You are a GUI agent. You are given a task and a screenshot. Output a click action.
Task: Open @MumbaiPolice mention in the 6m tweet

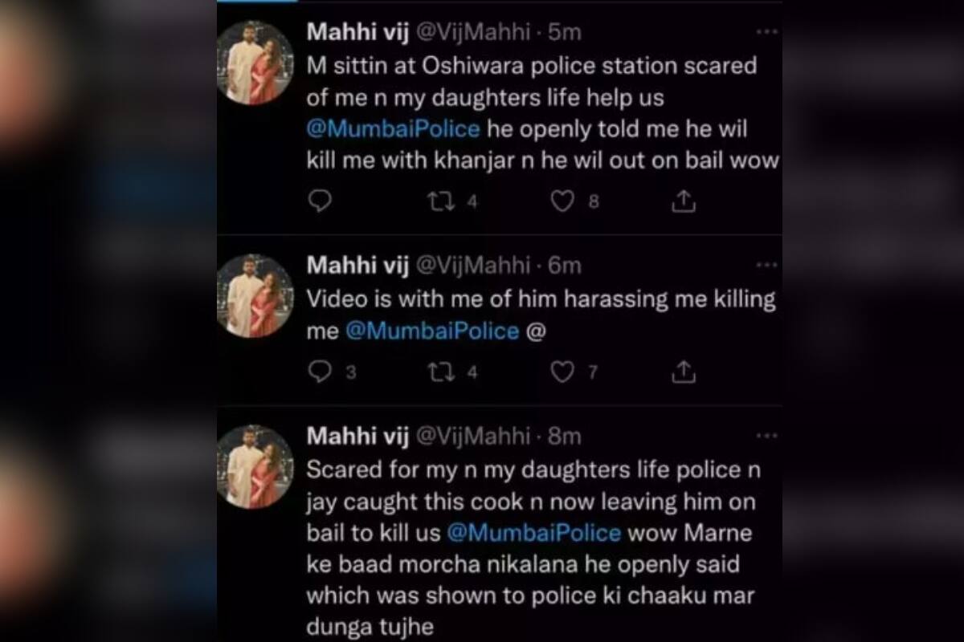(432, 331)
